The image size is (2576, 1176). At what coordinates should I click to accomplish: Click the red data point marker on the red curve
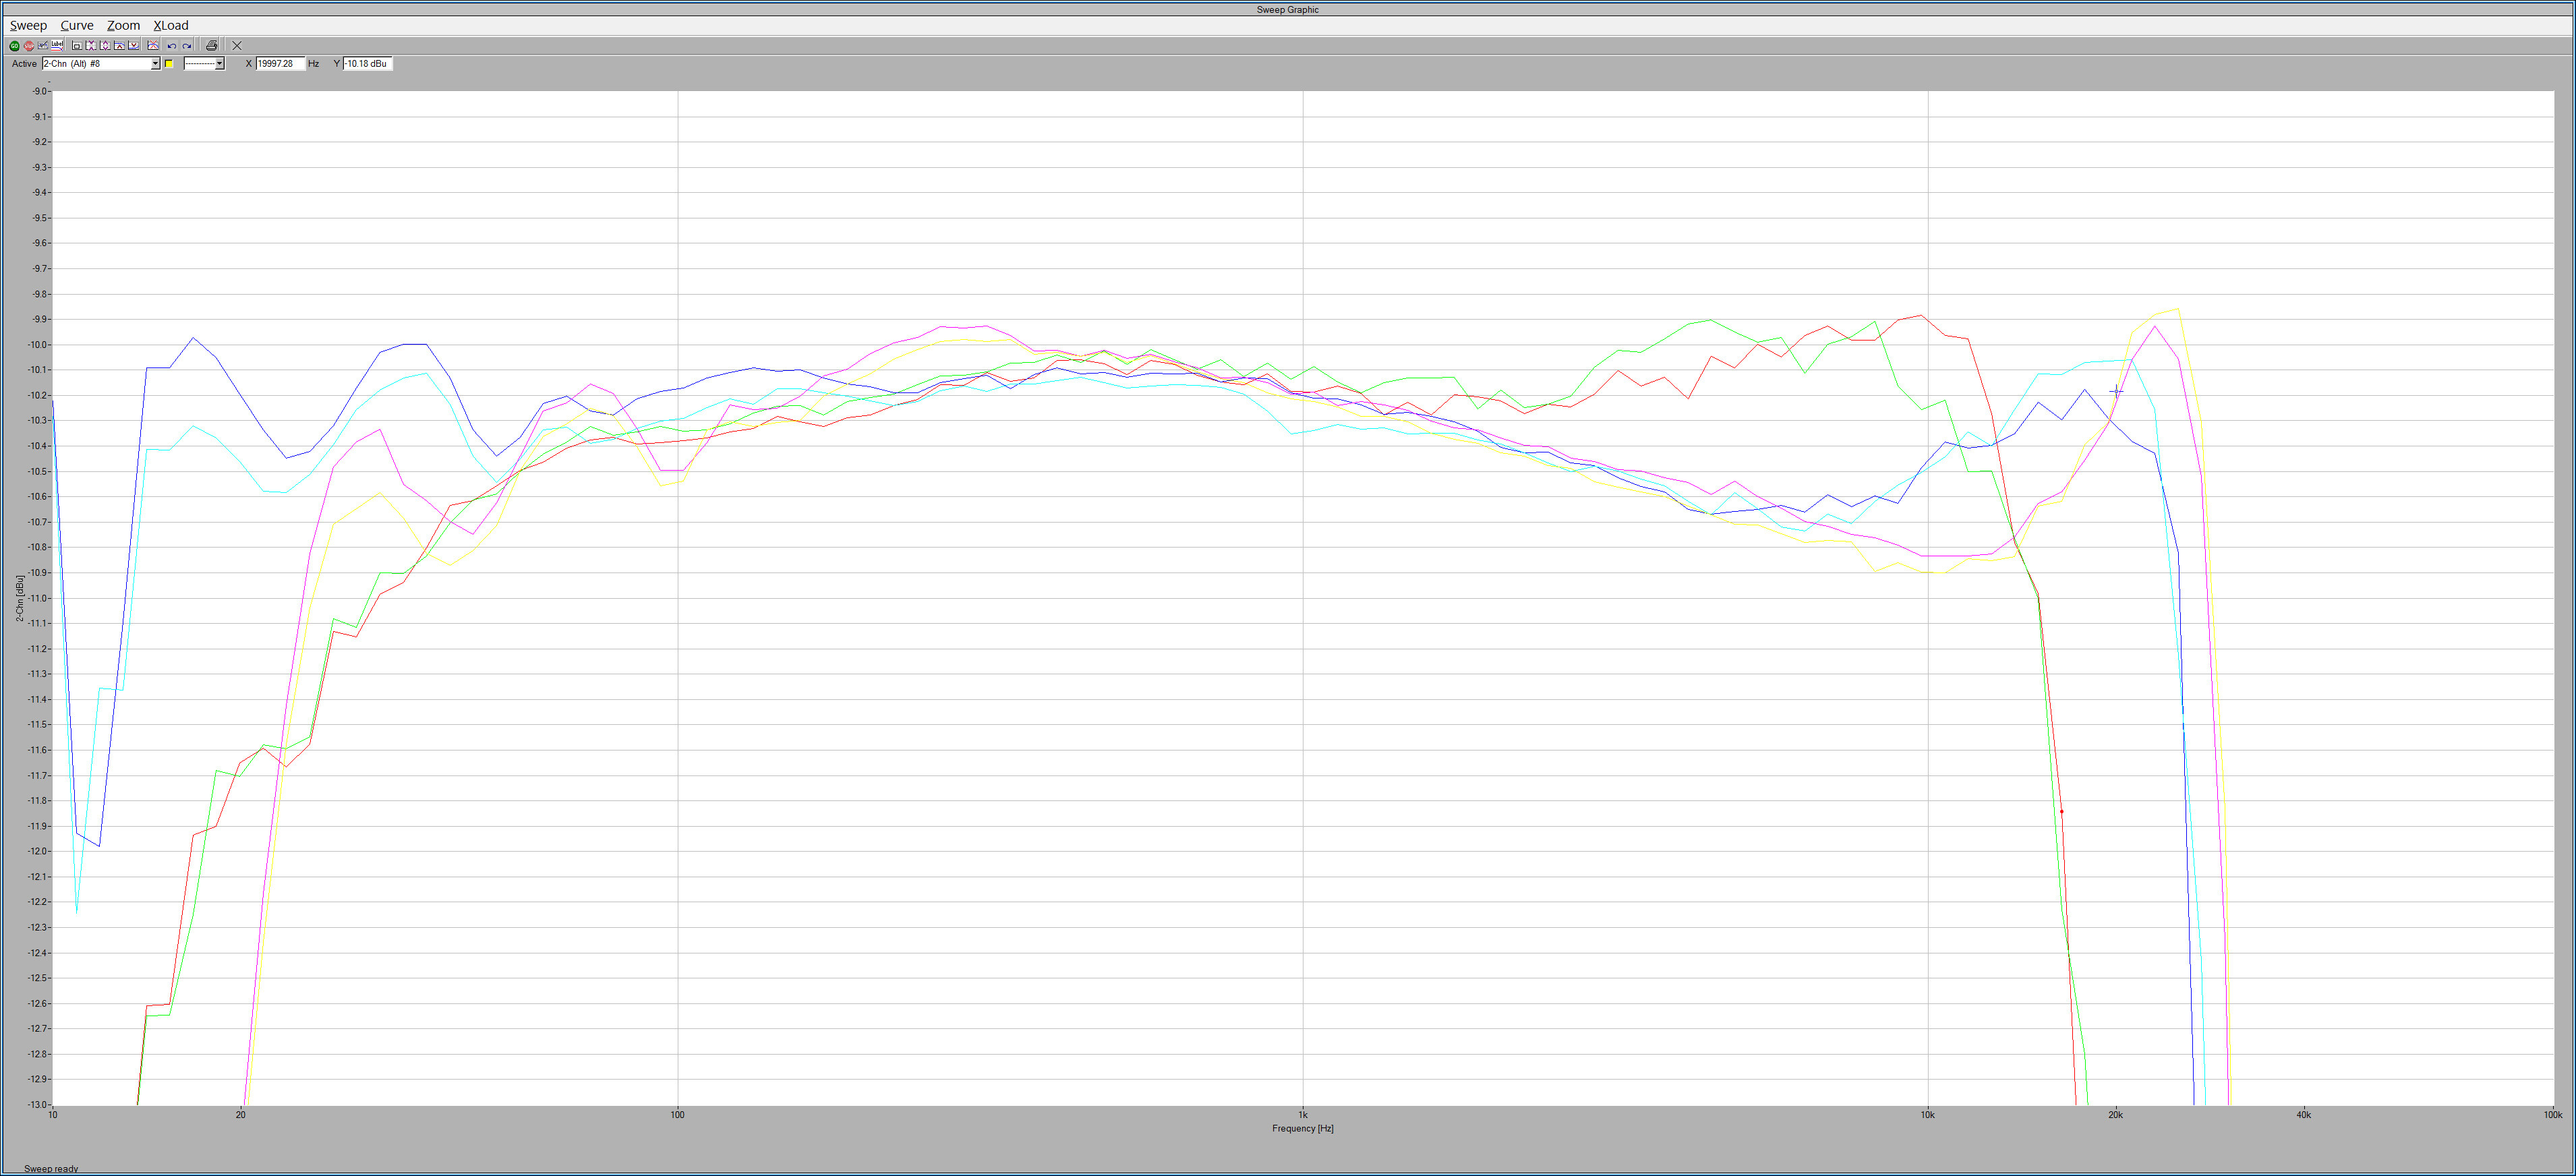[x=2062, y=812]
